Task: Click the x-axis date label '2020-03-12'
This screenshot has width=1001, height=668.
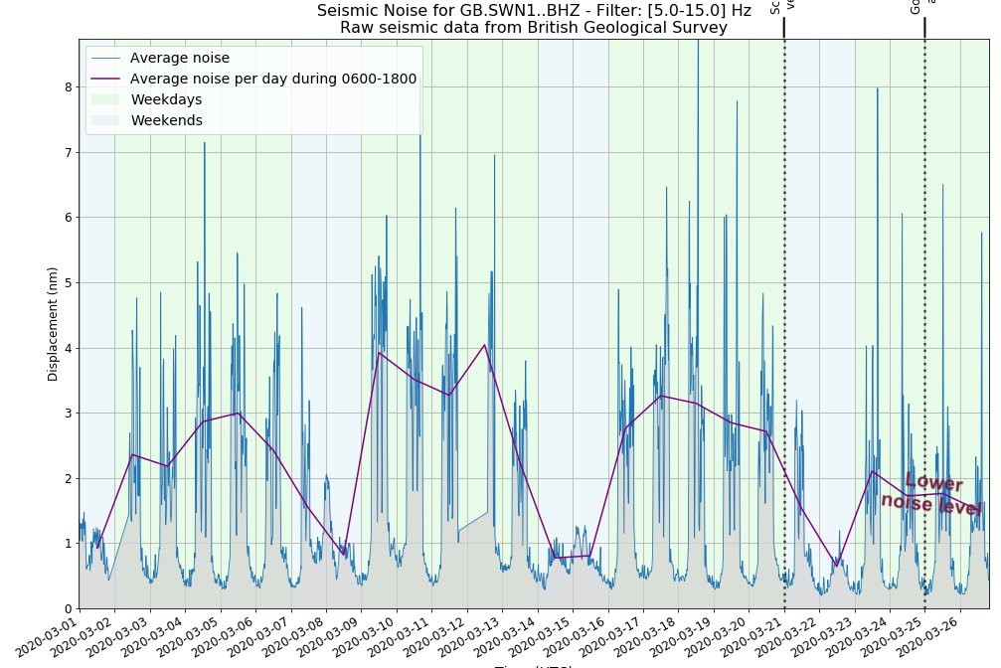Action: [436, 637]
